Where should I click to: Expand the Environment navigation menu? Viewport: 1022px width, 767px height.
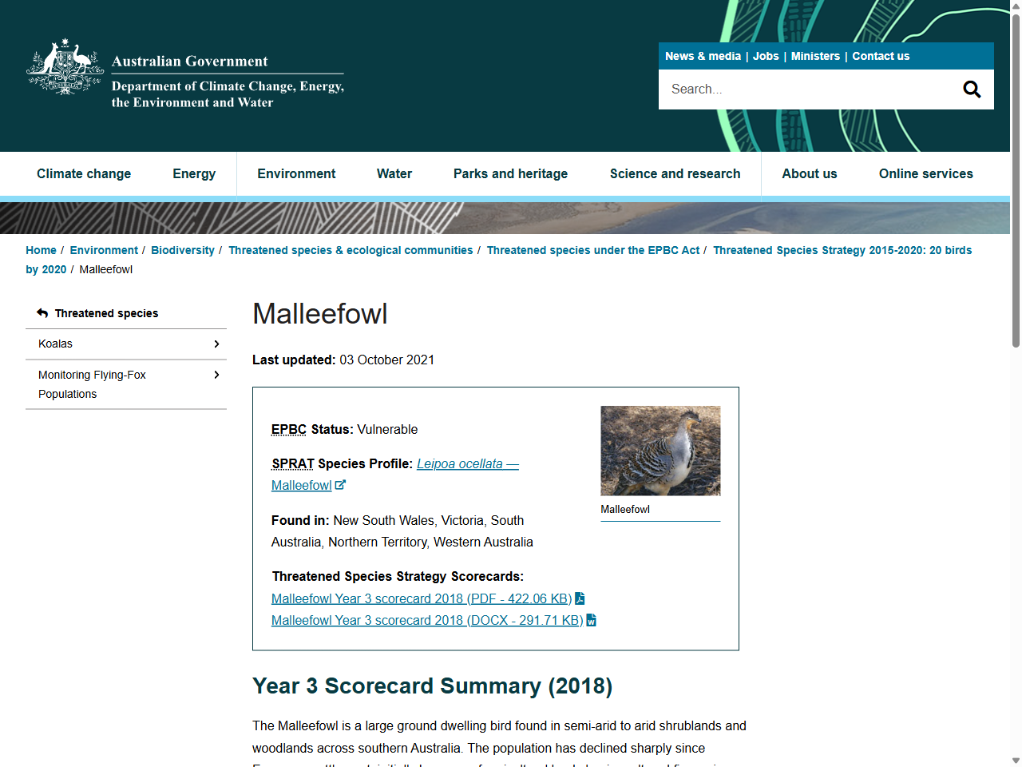296,173
